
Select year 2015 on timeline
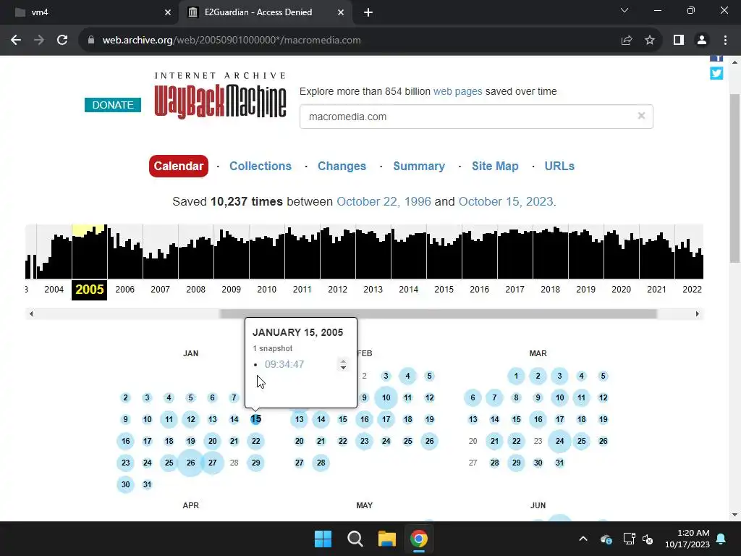(x=444, y=290)
